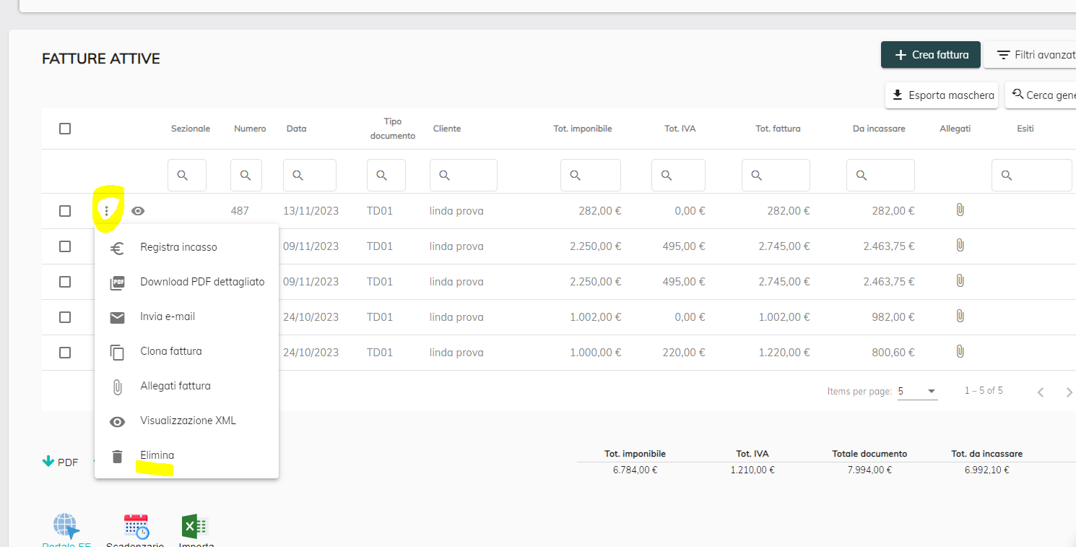
Task: Click the Tot. imponibile filter field
Action: pyautogui.click(x=591, y=175)
